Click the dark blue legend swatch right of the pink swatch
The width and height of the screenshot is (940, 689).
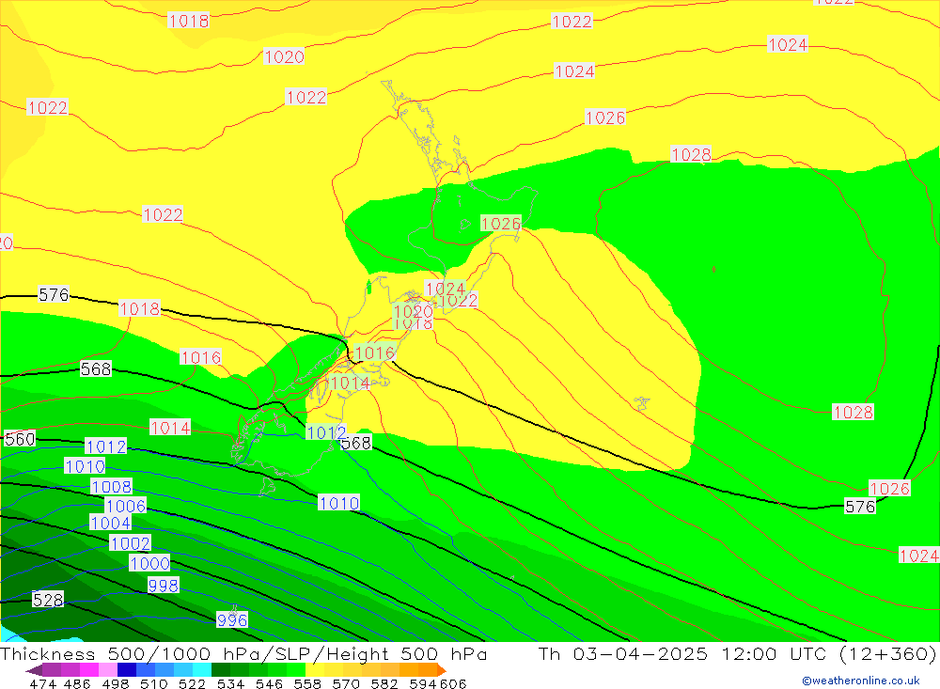pyautogui.click(x=127, y=669)
